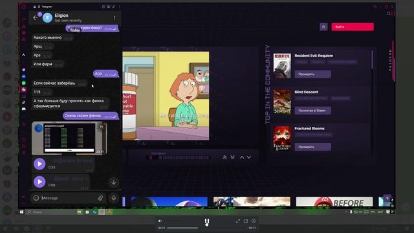Click the square icon beside Войти
Screen dimensions: 414x233
pyautogui.click(x=323, y=27)
